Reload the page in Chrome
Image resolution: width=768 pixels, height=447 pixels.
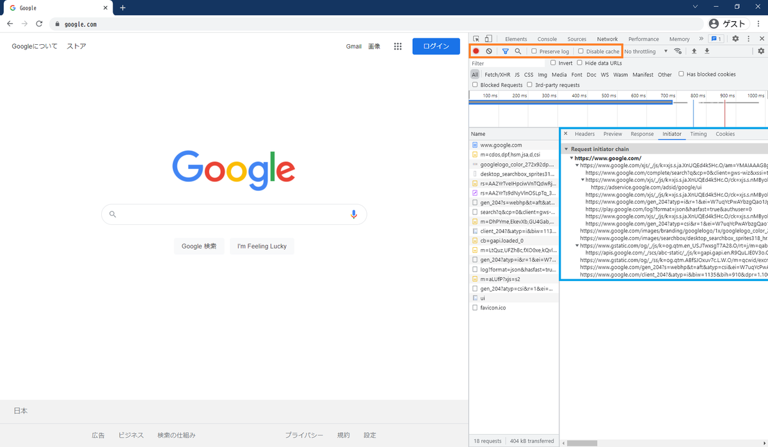pos(39,24)
